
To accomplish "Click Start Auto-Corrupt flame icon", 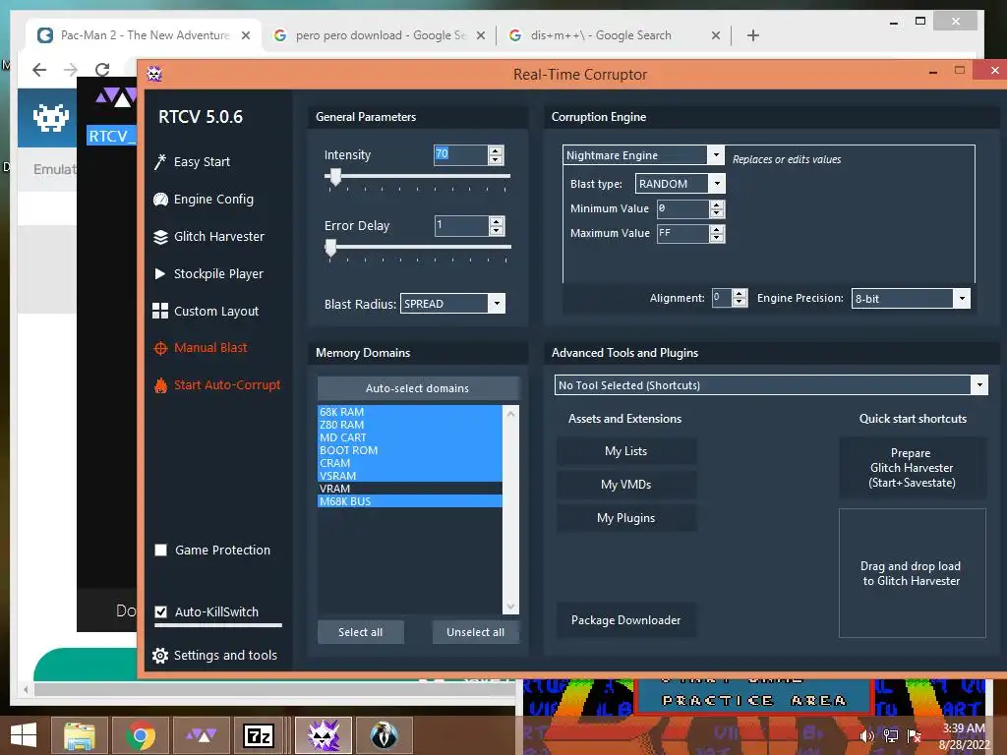I will click(160, 385).
